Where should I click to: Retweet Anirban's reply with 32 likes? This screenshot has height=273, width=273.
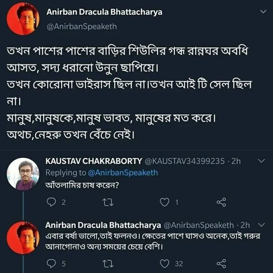coord(108,264)
